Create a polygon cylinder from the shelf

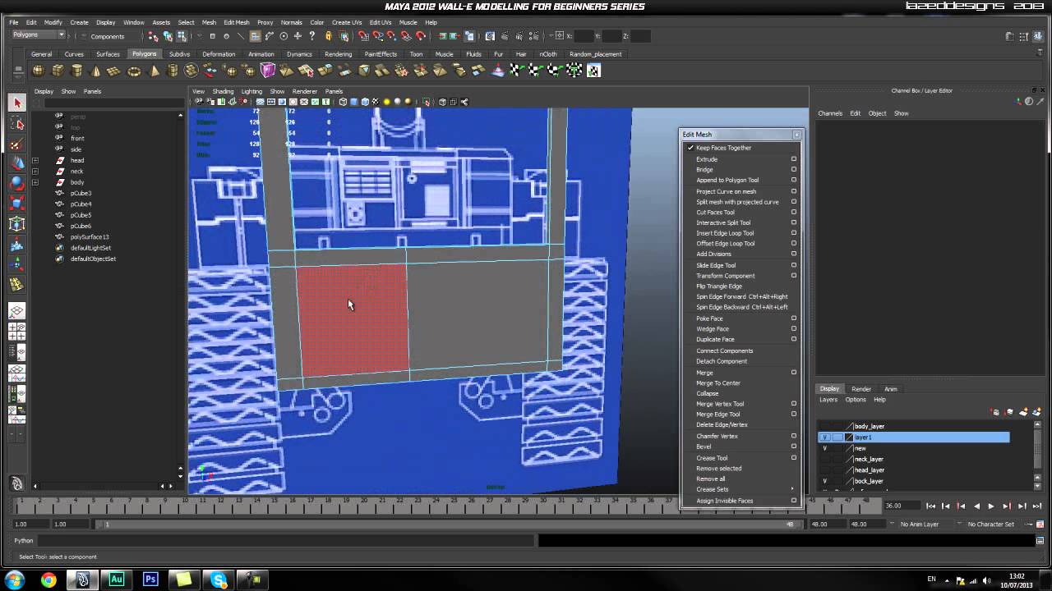point(76,71)
